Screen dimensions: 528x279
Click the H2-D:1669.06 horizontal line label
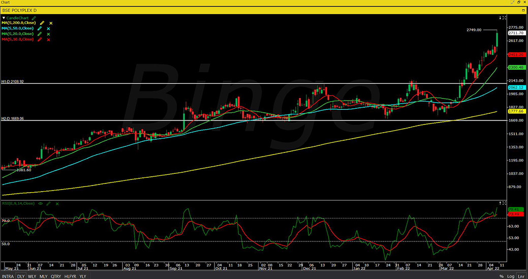(x=13, y=119)
